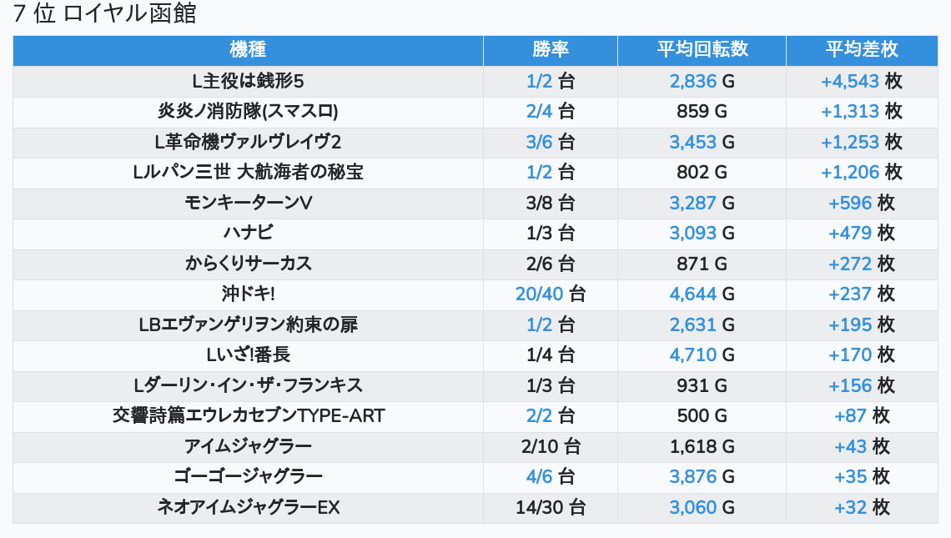Open the 3/6 win rate link

(539, 142)
